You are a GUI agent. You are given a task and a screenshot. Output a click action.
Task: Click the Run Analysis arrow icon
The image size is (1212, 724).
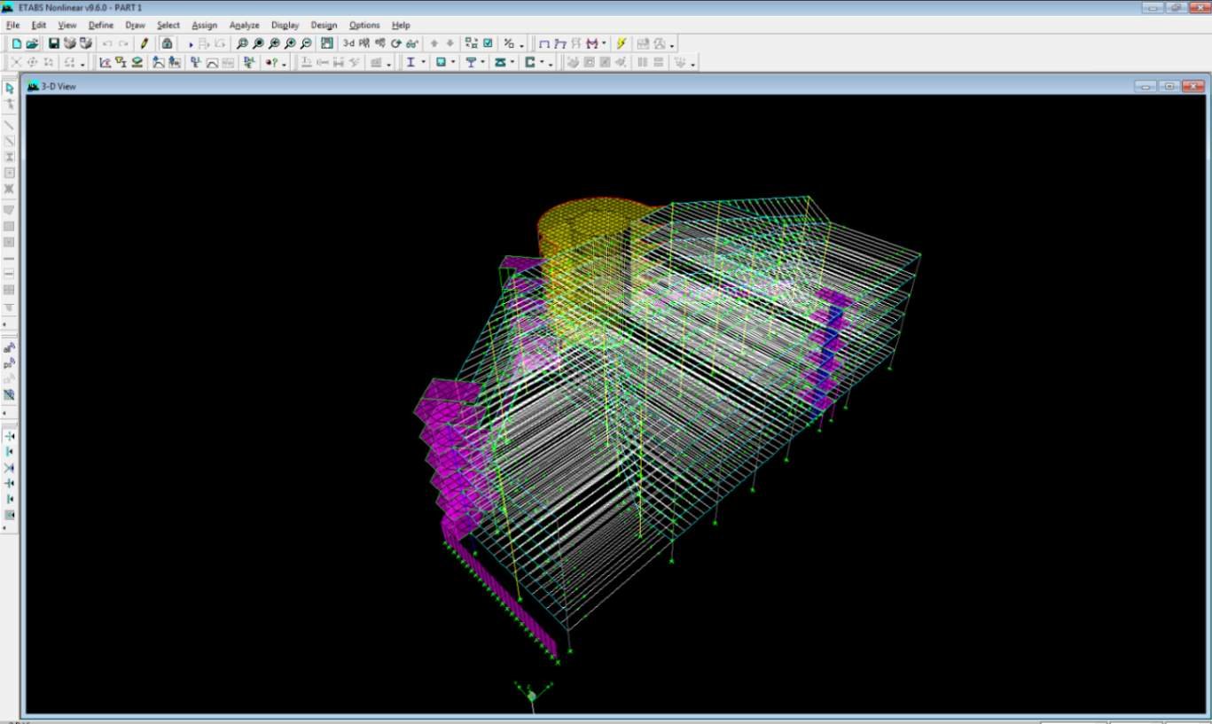pyautogui.click(x=191, y=43)
